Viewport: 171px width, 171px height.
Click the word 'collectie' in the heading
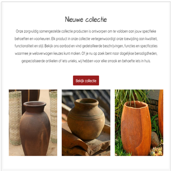(96, 20)
